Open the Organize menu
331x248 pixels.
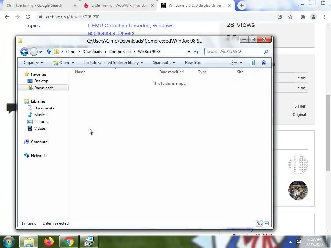click(x=33, y=63)
